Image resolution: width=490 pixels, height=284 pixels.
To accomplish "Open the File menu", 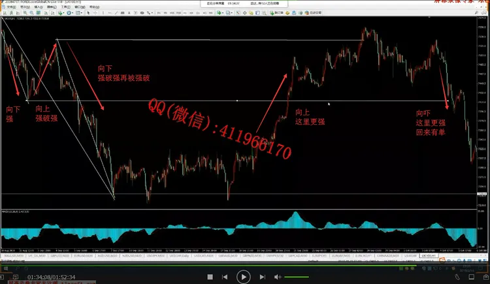I will [x=11, y=7].
